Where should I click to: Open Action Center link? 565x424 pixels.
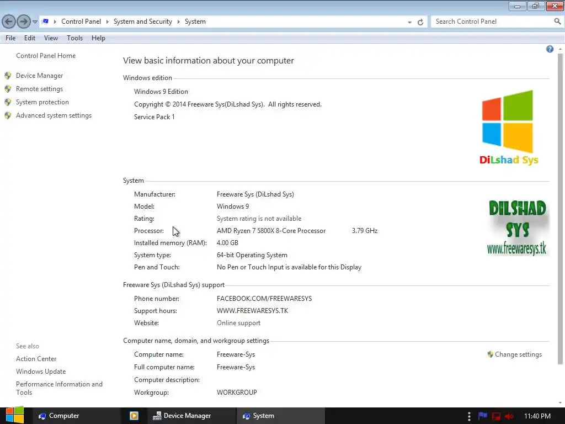[36, 359]
